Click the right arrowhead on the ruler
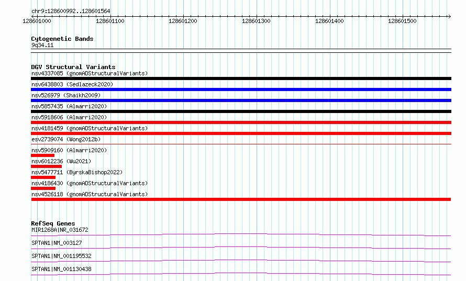 click(449, 16)
